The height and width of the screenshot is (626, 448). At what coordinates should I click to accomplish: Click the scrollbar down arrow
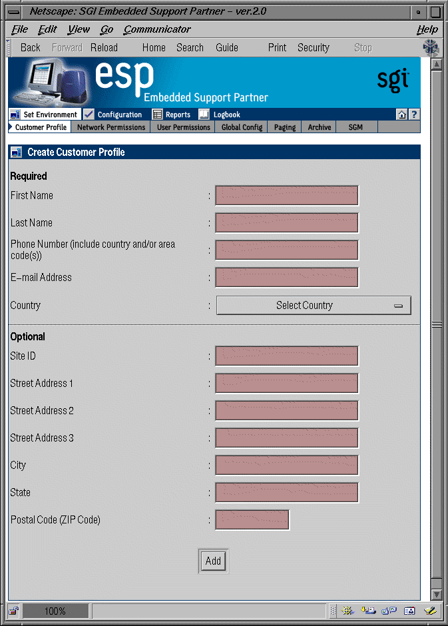437,595
